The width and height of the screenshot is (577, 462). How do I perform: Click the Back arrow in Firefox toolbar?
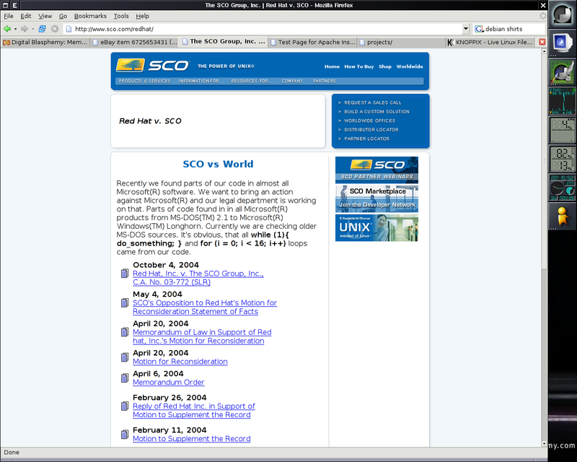click(x=6, y=29)
